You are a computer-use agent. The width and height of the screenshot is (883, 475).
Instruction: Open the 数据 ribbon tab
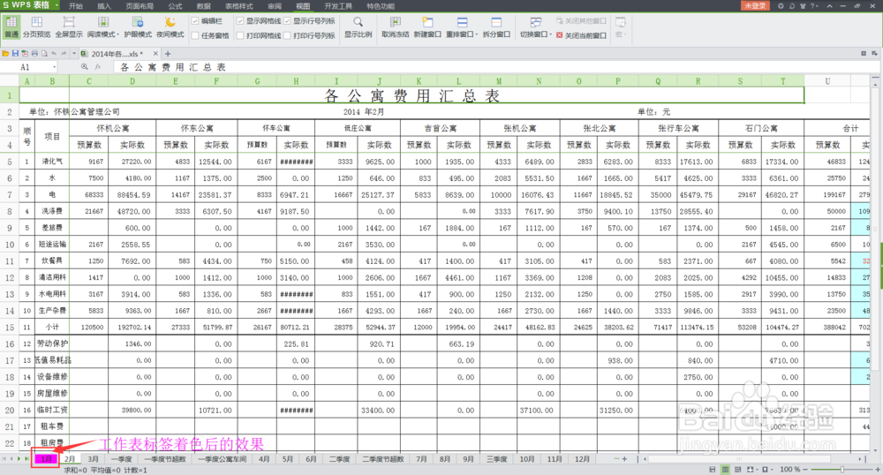click(203, 5)
